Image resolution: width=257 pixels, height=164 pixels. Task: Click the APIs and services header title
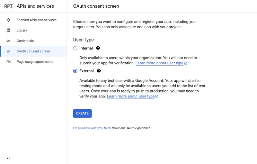tap(35, 6)
